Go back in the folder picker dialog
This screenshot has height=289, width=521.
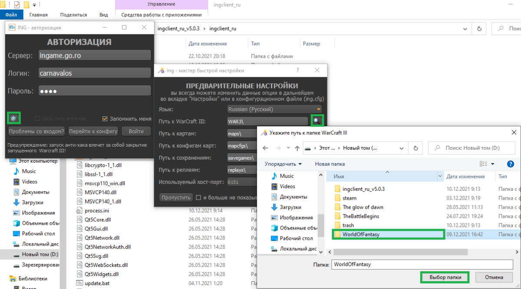(265, 148)
